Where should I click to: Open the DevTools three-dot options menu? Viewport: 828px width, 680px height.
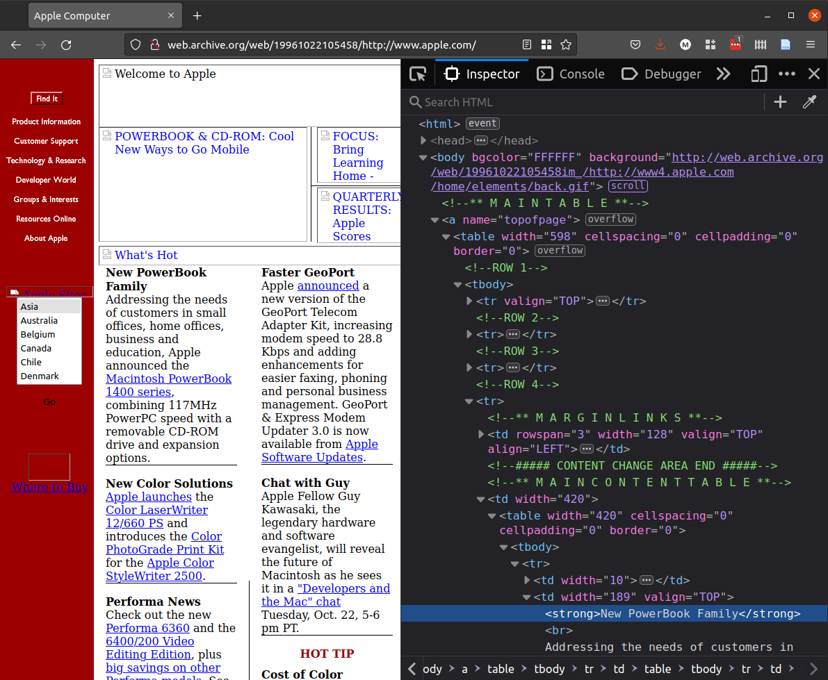tap(787, 74)
